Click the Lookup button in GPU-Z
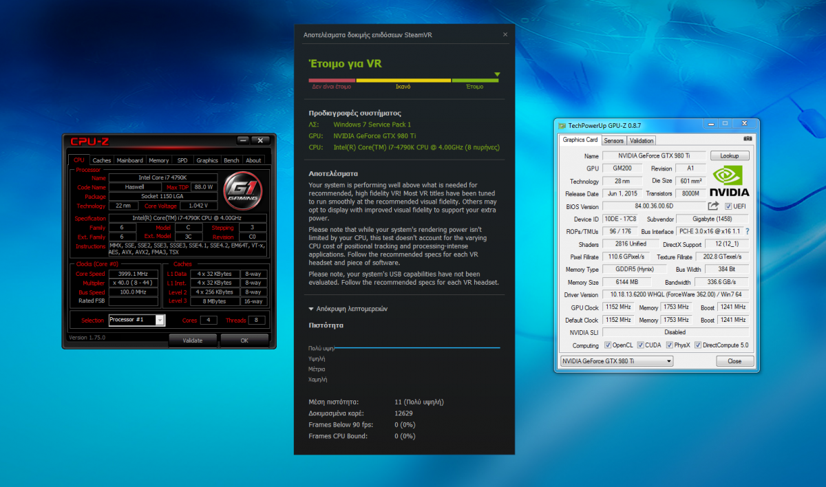The width and height of the screenshot is (826, 487). point(730,155)
